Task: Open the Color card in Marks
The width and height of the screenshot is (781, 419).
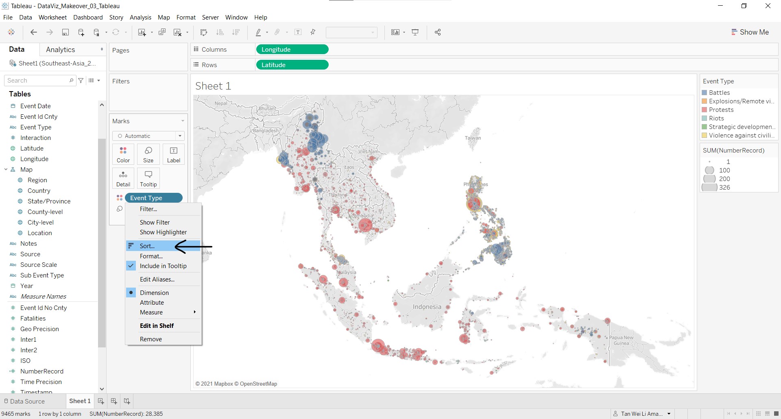Action: [123, 154]
